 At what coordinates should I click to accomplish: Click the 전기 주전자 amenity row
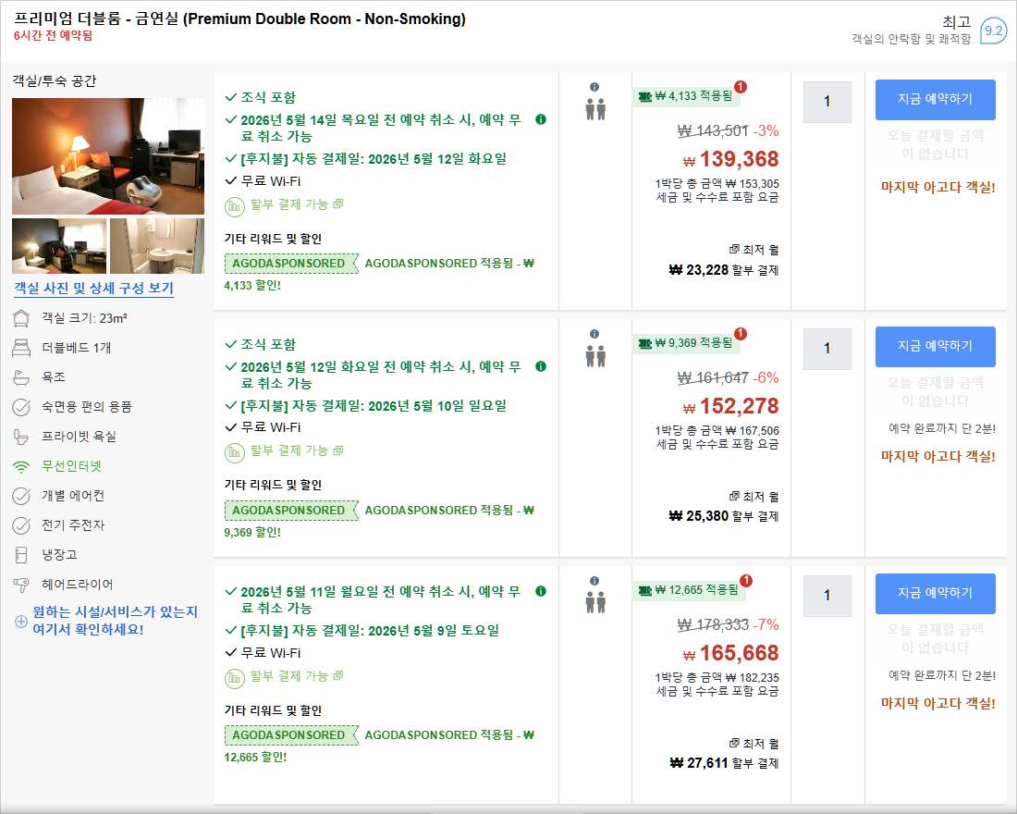tap(59, 525)
